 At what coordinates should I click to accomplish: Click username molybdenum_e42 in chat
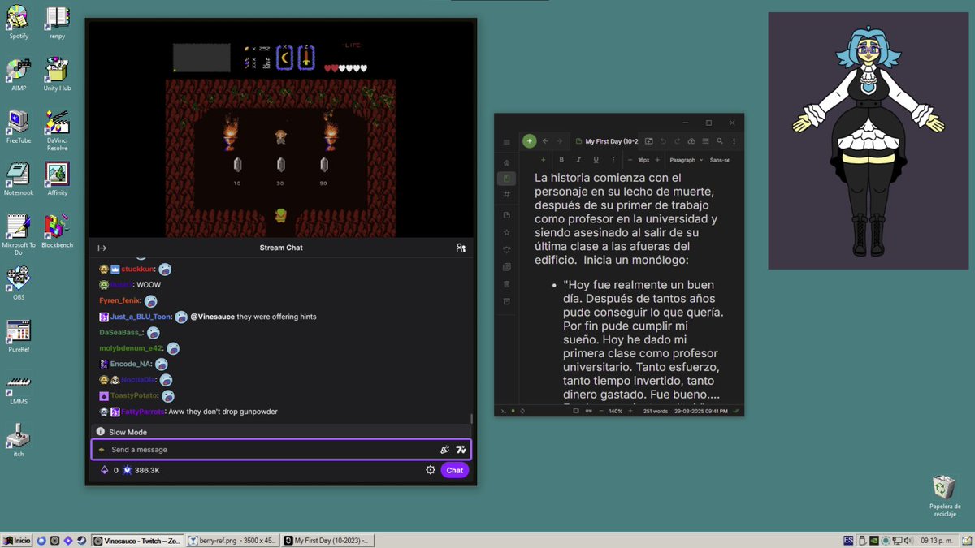tap(131, 348)
